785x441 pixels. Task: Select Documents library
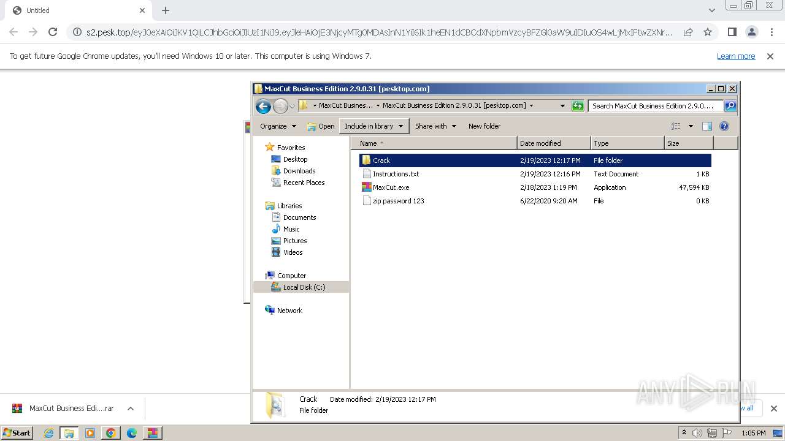pyautogui.click(x=299, y=217)
